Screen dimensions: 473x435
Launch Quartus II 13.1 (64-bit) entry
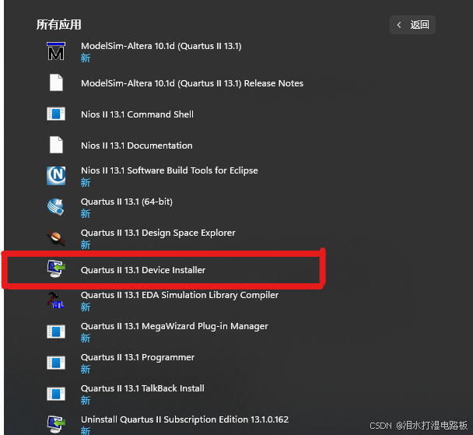point(127,202)
